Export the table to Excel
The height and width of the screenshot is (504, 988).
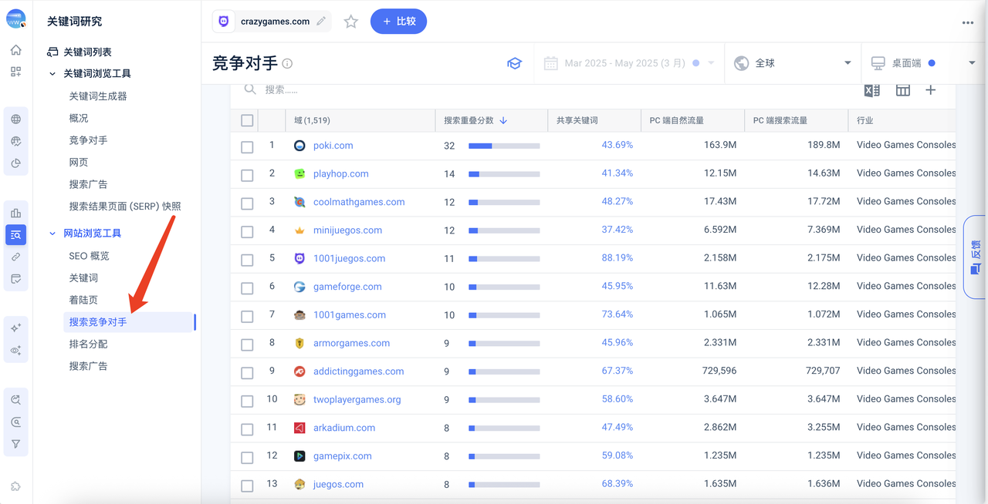(x=871, y=90)
